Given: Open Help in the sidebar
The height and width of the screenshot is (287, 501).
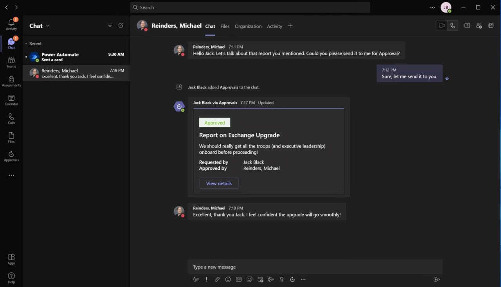Looking at the screenshot, I should pyautogui.click(x=11, y=278).
